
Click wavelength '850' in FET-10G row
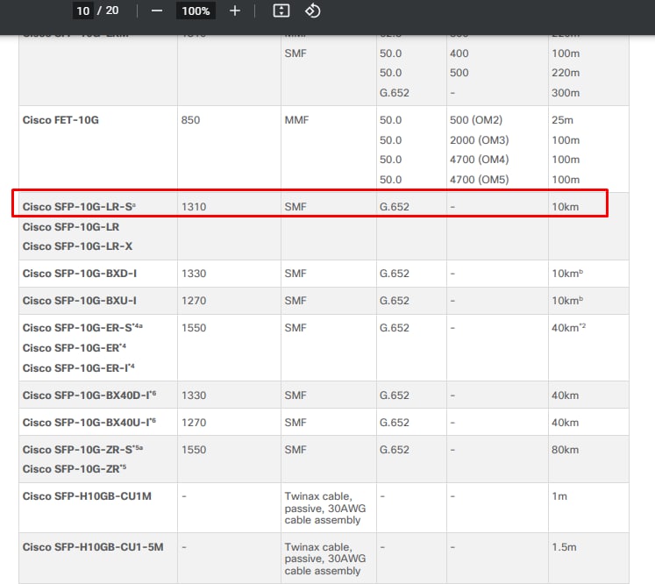point(190,120)
